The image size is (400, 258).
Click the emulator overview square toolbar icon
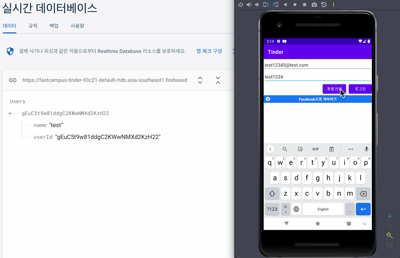(304, 5)
